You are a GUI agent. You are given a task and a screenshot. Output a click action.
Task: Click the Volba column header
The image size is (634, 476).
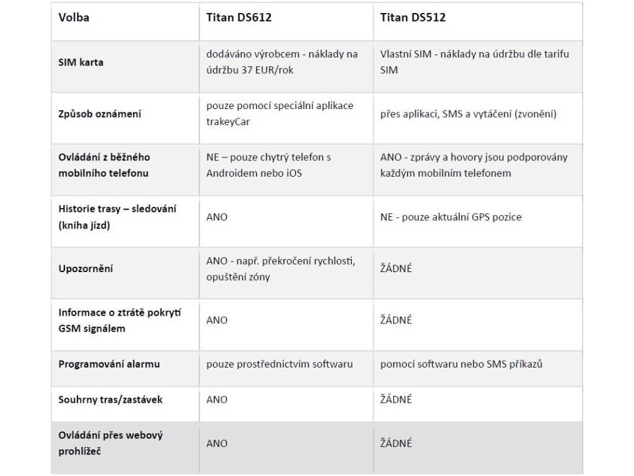click(x=74, y=17)
